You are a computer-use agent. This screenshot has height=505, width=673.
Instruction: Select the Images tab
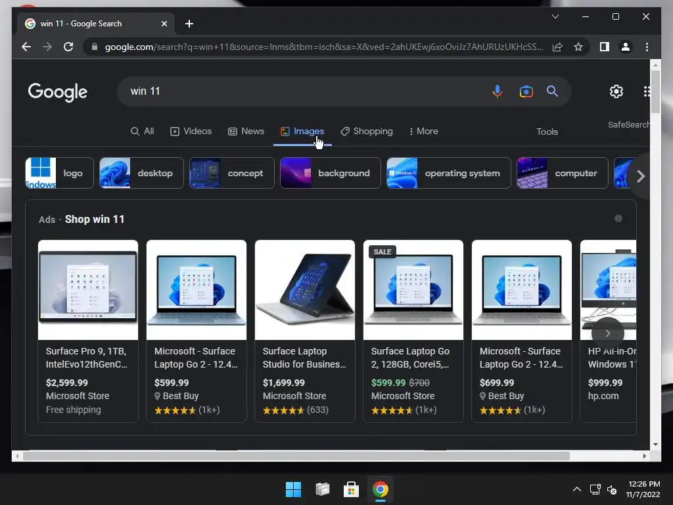[x=302, y=131]
